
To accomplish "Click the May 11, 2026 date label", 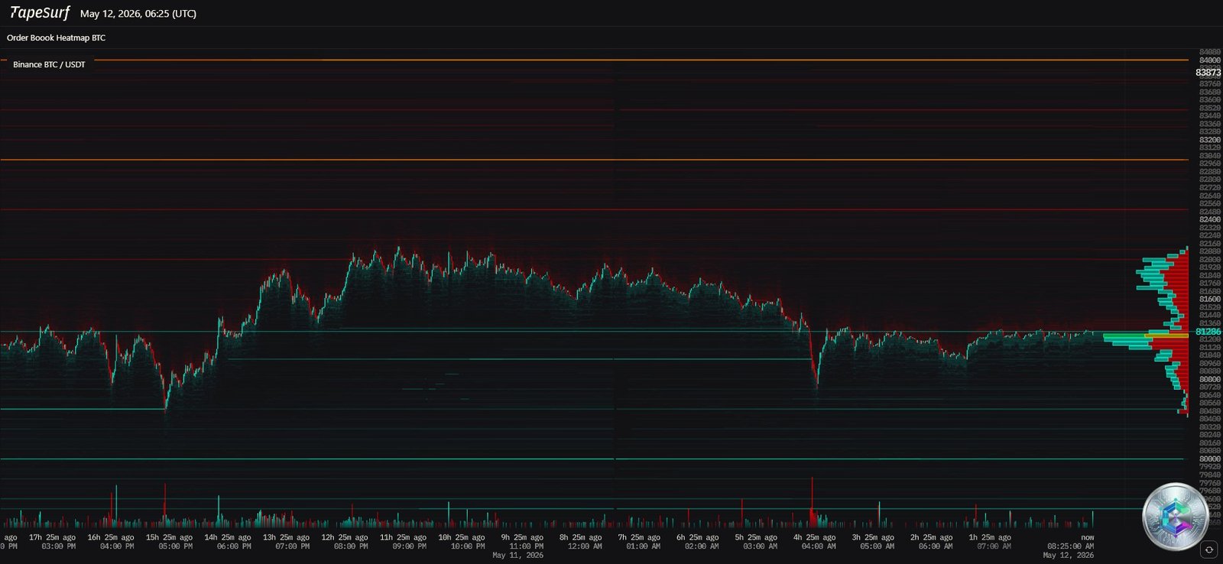I will tap(518, 555).
